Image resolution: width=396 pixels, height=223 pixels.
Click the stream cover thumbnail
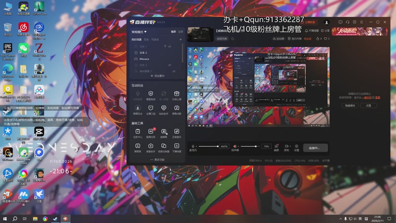click(x=200, y=35)
